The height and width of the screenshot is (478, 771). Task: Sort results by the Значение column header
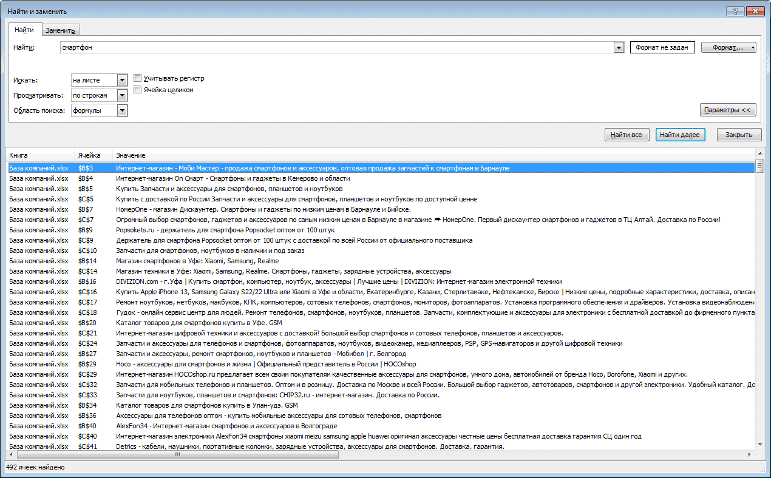[435, 155]
